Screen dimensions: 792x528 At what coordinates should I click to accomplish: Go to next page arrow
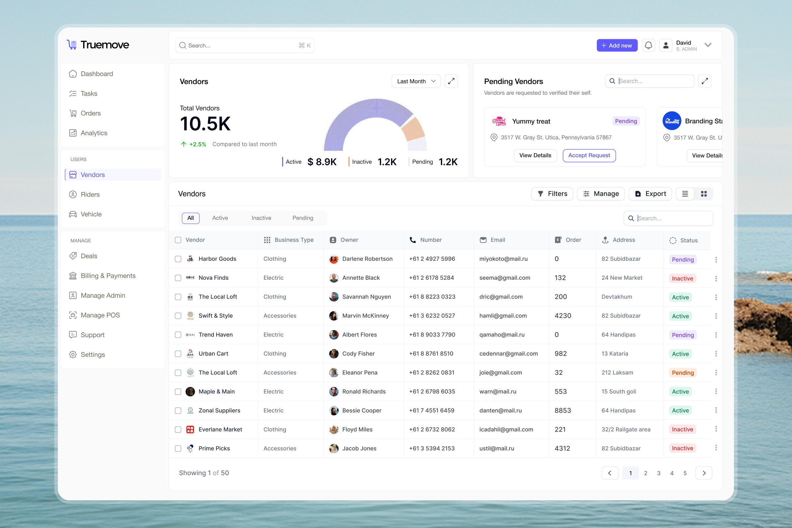point(704,473)
